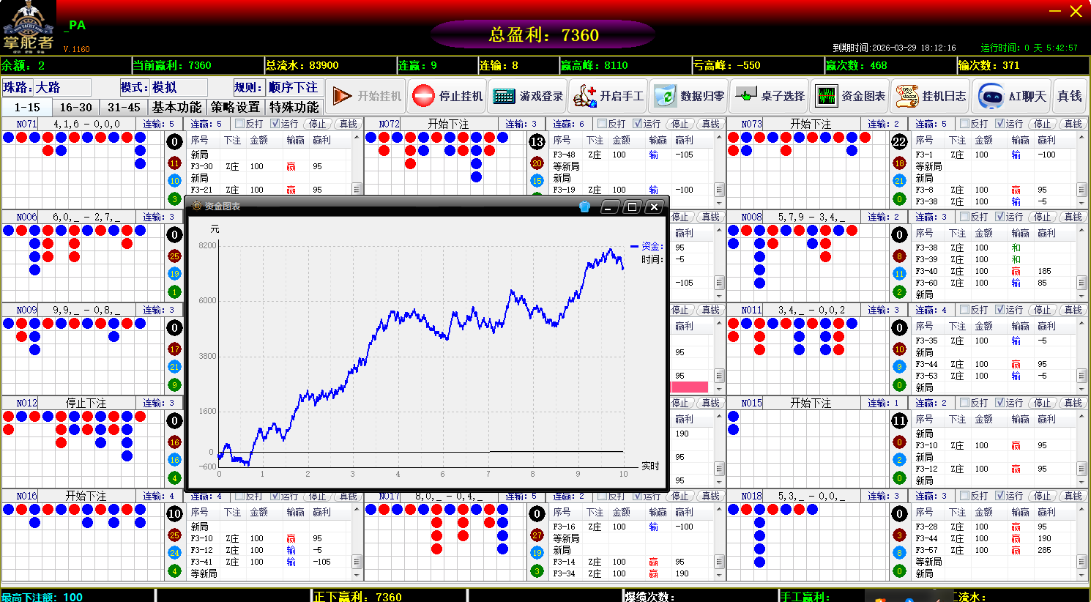Click 停止 button for table N072
Image resolution: width=1091 pixels, height=602 pixels.
(680, 124)
